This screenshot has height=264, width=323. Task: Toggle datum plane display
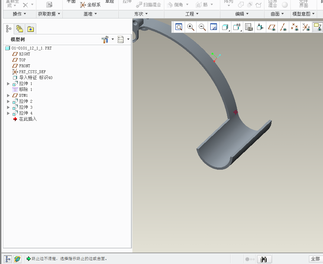point(272,27)
